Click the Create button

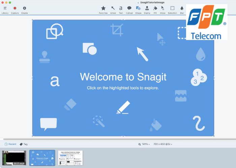[x=24, y=8]
